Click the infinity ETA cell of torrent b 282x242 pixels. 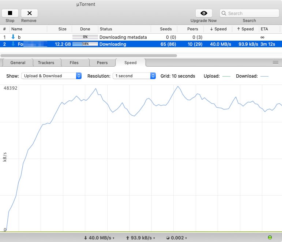pos(262,37)
